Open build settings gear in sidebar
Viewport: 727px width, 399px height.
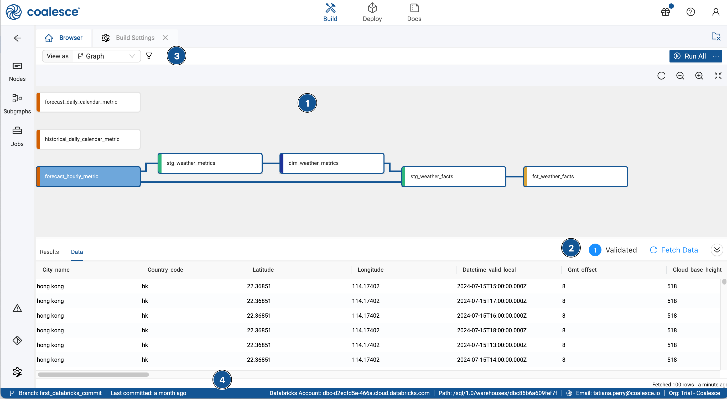17,372
